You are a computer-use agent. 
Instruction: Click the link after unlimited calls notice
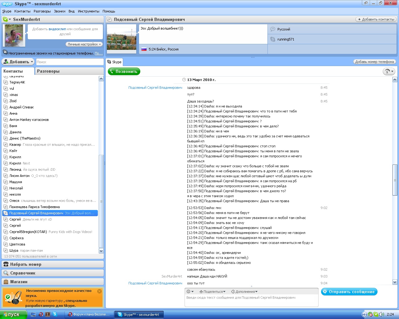99,53
